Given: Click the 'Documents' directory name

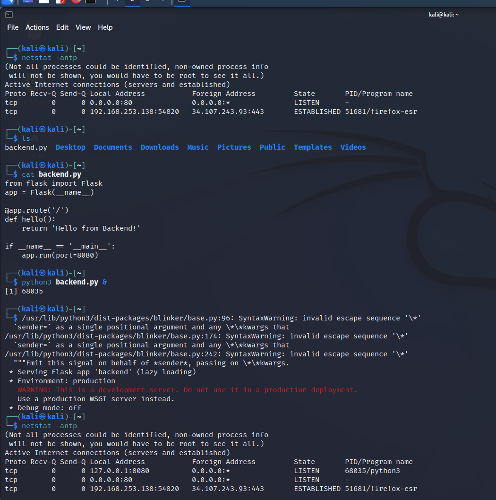Looking at the screenshot, I should click(x=113, y=147).
